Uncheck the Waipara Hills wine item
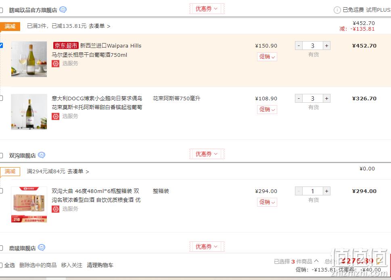 pos(1,45)
